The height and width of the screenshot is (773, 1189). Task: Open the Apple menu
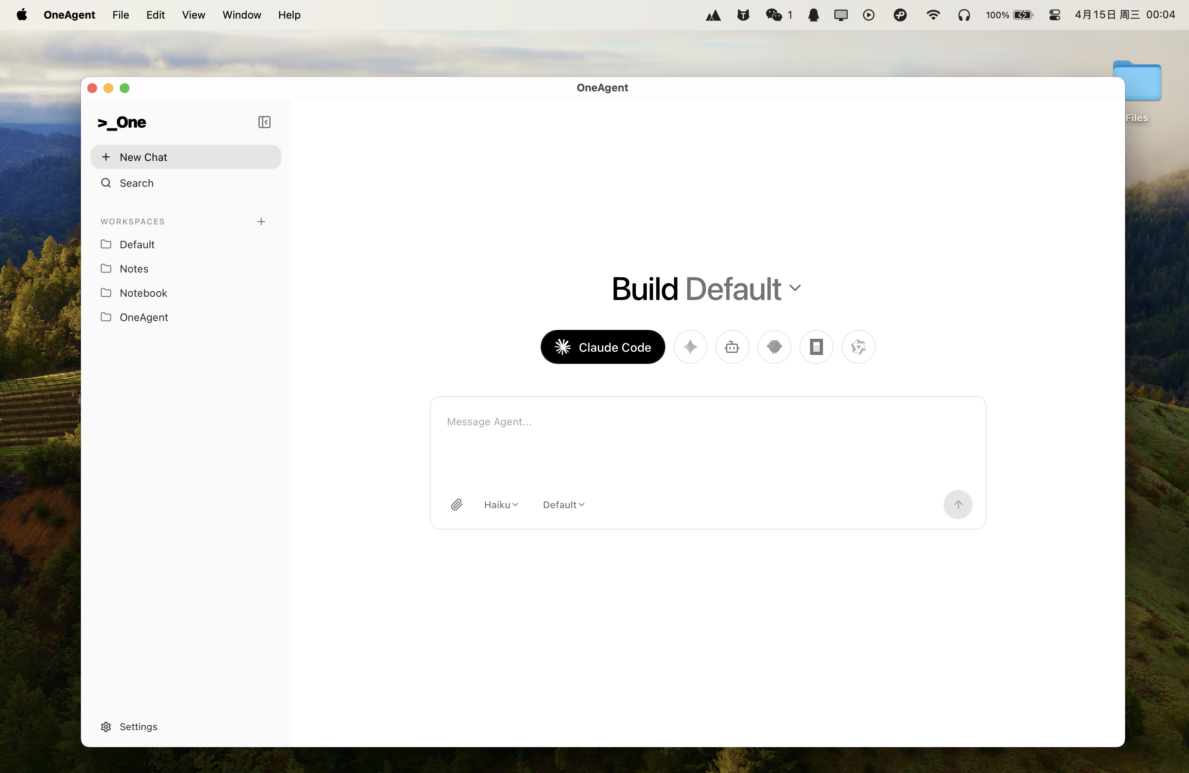(x=22, y=15)
